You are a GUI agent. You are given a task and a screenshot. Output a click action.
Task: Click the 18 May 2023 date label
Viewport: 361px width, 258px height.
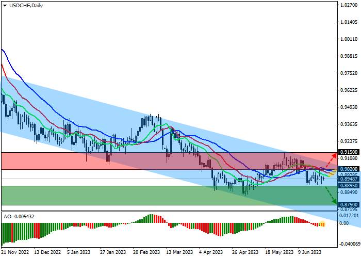coord(280,252)
